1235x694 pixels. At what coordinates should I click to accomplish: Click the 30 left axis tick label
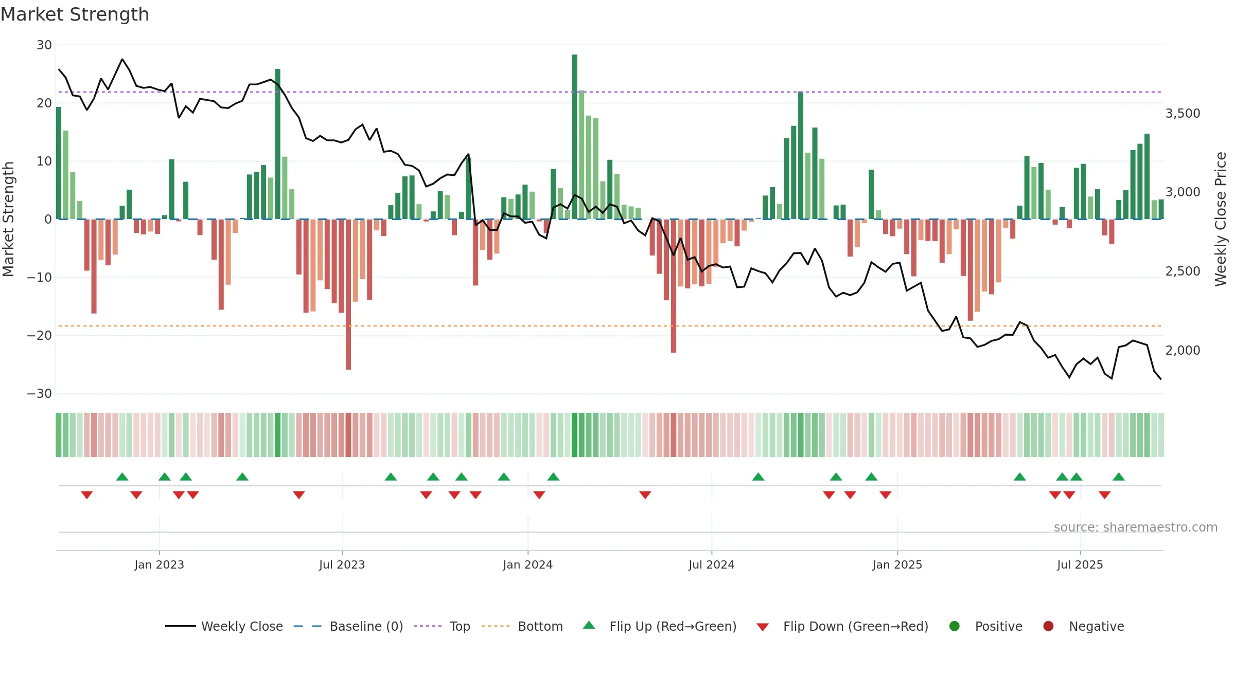point(44,45)
